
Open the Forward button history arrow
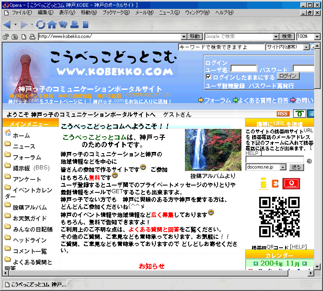tap(32, 24)
